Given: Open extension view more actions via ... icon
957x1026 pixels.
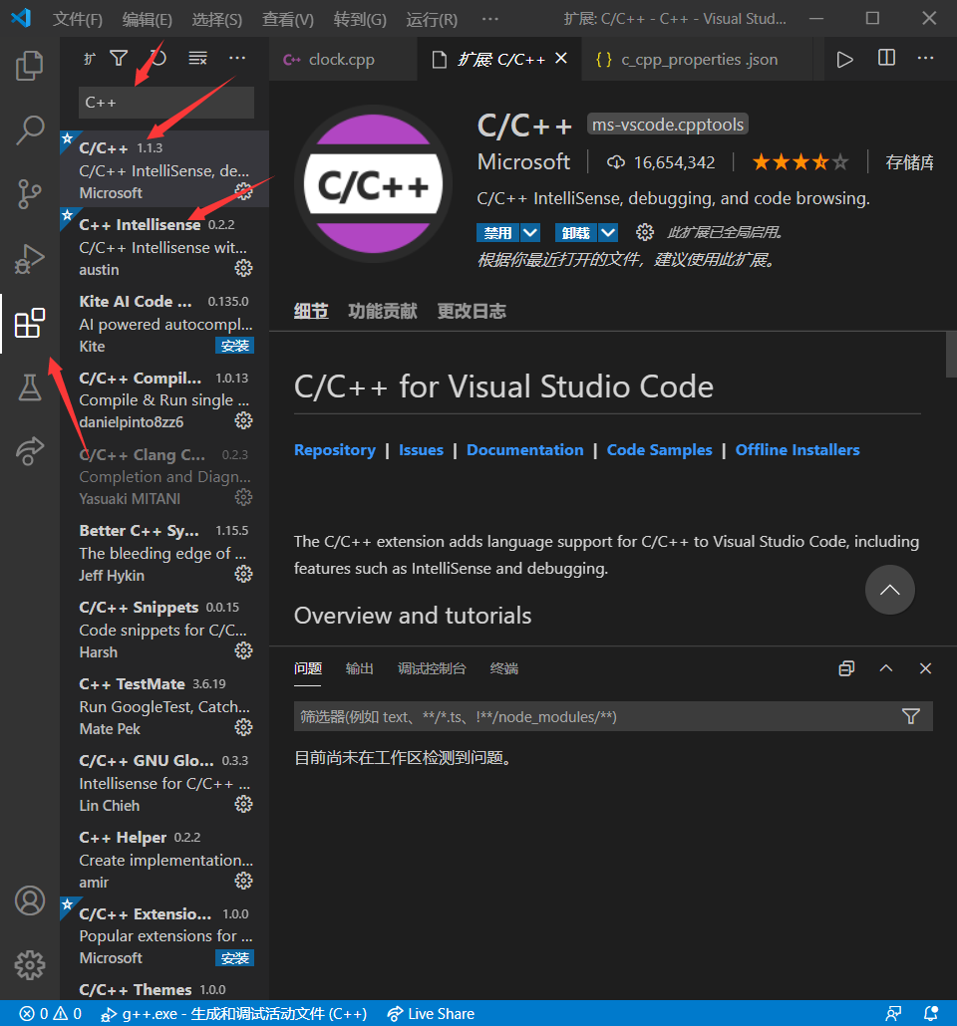Looking at the screenshot, I should [236, 59].
